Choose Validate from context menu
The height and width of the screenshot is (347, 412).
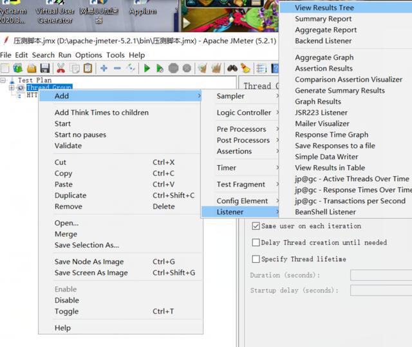[120, 146]
